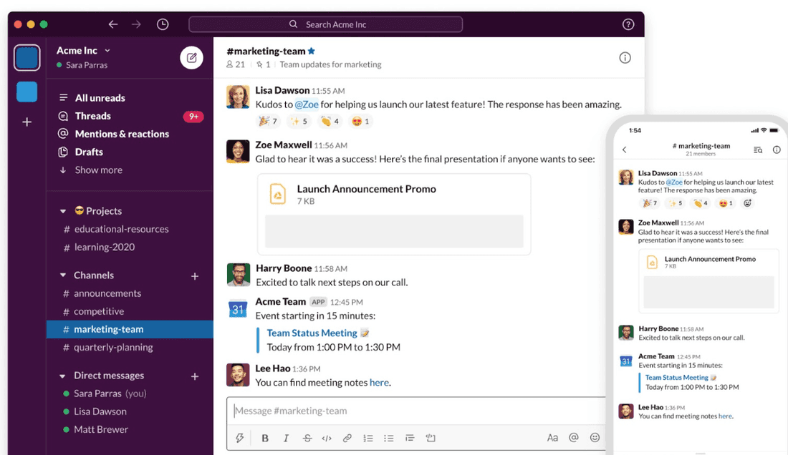Insert link using the chain icon

tap(347, 438)
